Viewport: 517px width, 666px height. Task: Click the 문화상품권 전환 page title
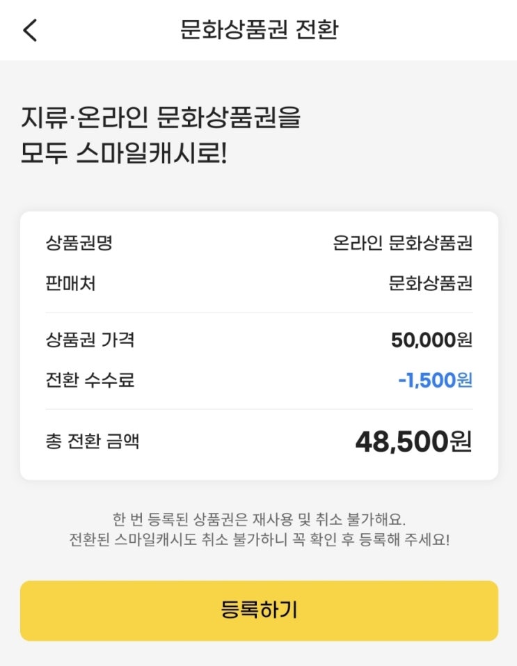[x=259, y=30]
